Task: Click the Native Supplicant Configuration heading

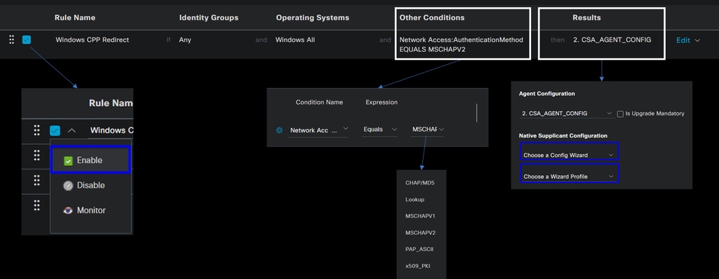Action: point(563,136)
